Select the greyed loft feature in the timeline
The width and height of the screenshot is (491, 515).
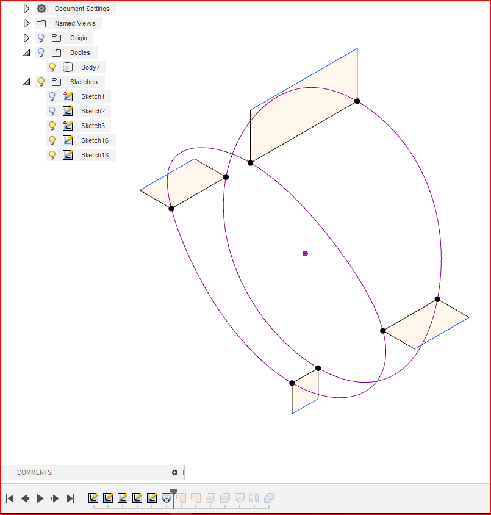[x=240, y=498]
